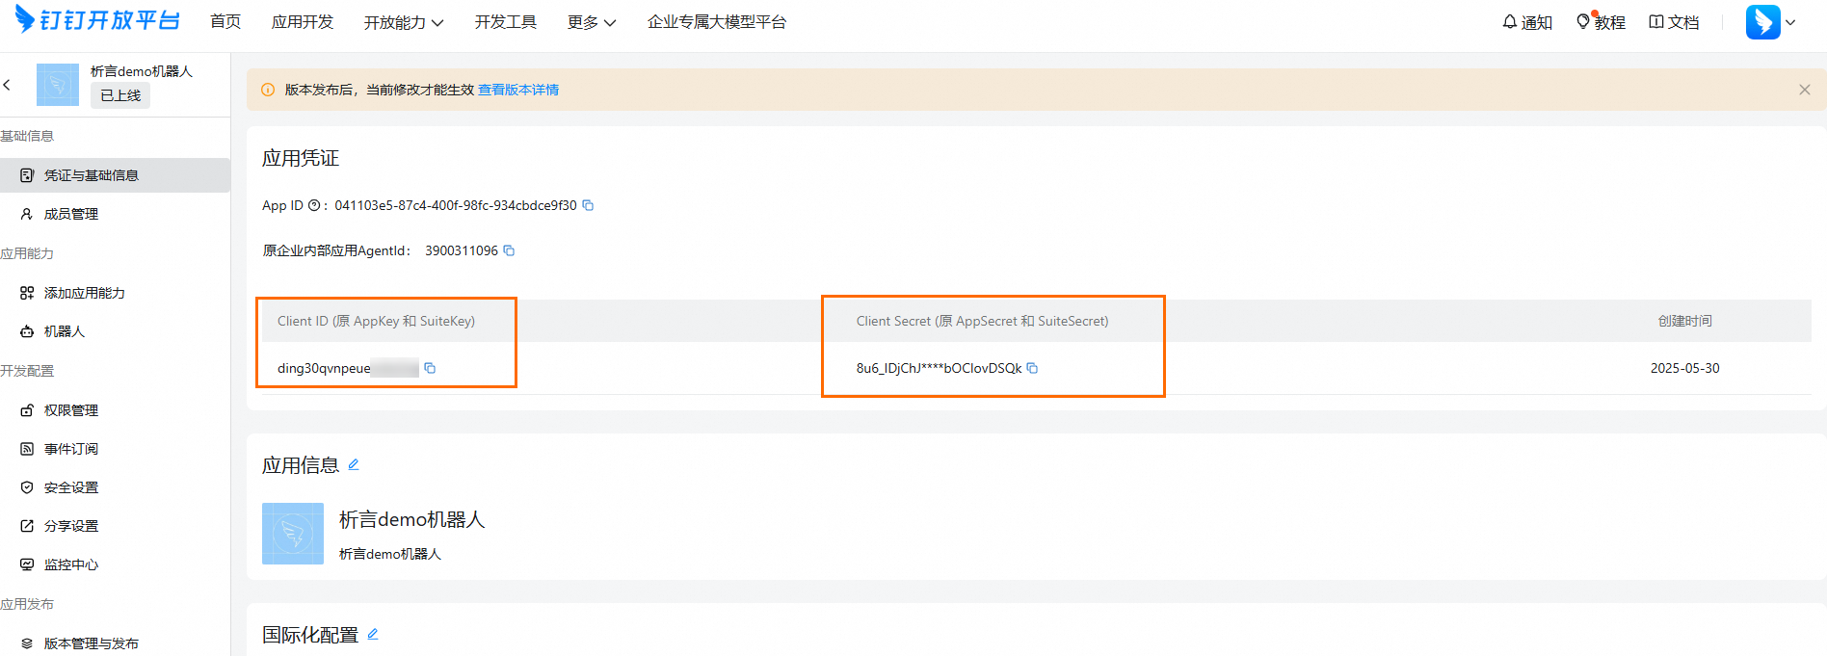The height and width of the screenshot is (656, 1827).
Task: Close the version publish notice banner
Action: click(1805, 90)
